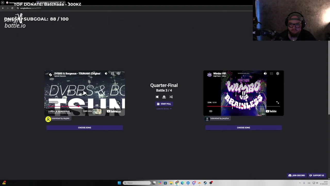The height and width of the screenshot is (186, 330).
Task: Seek in the TSUNAMI video progress bar
Action: click(x=85, y=106)
